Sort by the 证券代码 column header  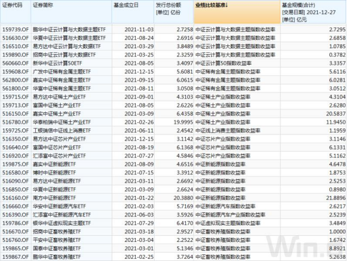[12, 4]
